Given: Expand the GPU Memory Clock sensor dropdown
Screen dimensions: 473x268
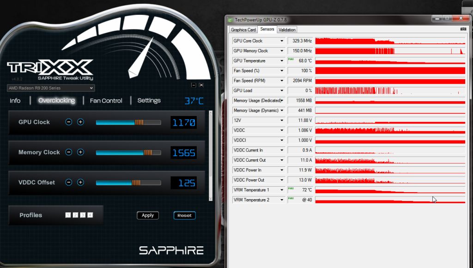Looking at the screenshot, I should 282,51.
